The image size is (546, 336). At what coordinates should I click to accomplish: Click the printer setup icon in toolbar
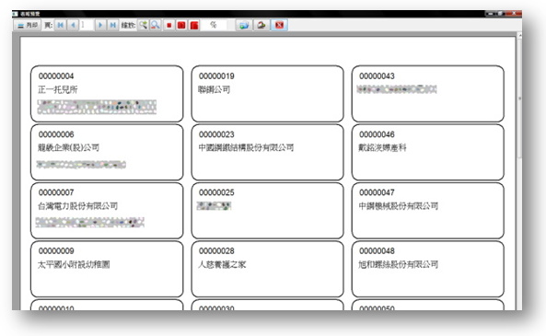point(261,25)
